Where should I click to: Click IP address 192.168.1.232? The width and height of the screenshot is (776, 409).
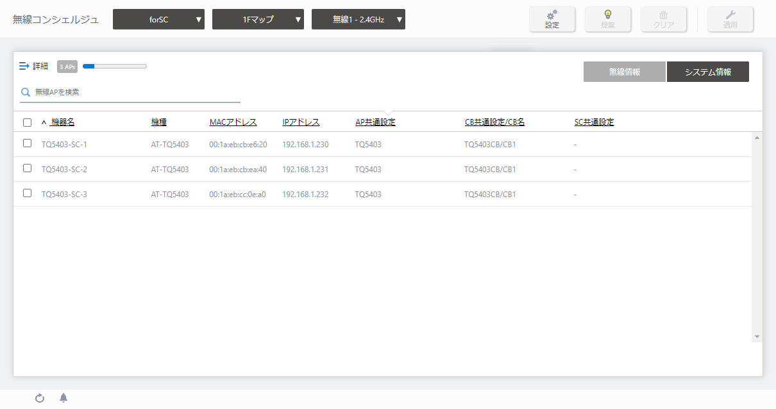tap(305, 195)
